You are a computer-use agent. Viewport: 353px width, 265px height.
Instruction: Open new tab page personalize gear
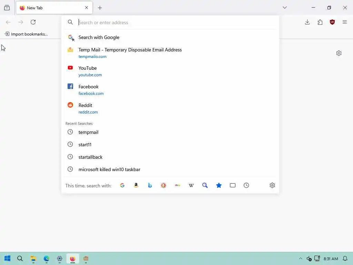(339, 53)
